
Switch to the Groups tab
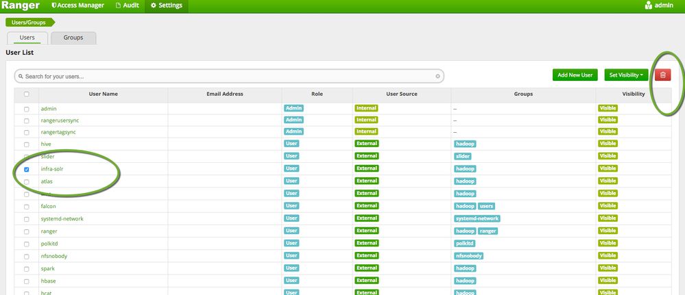coord(73,38)
